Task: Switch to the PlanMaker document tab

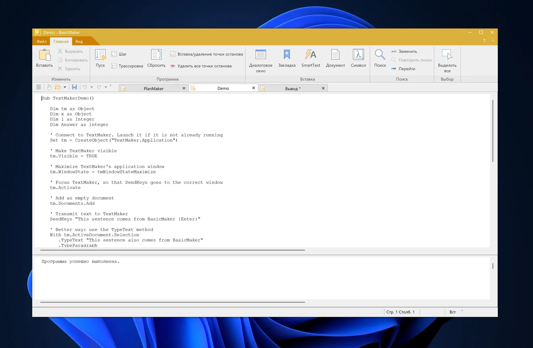Action: [154, 89]
